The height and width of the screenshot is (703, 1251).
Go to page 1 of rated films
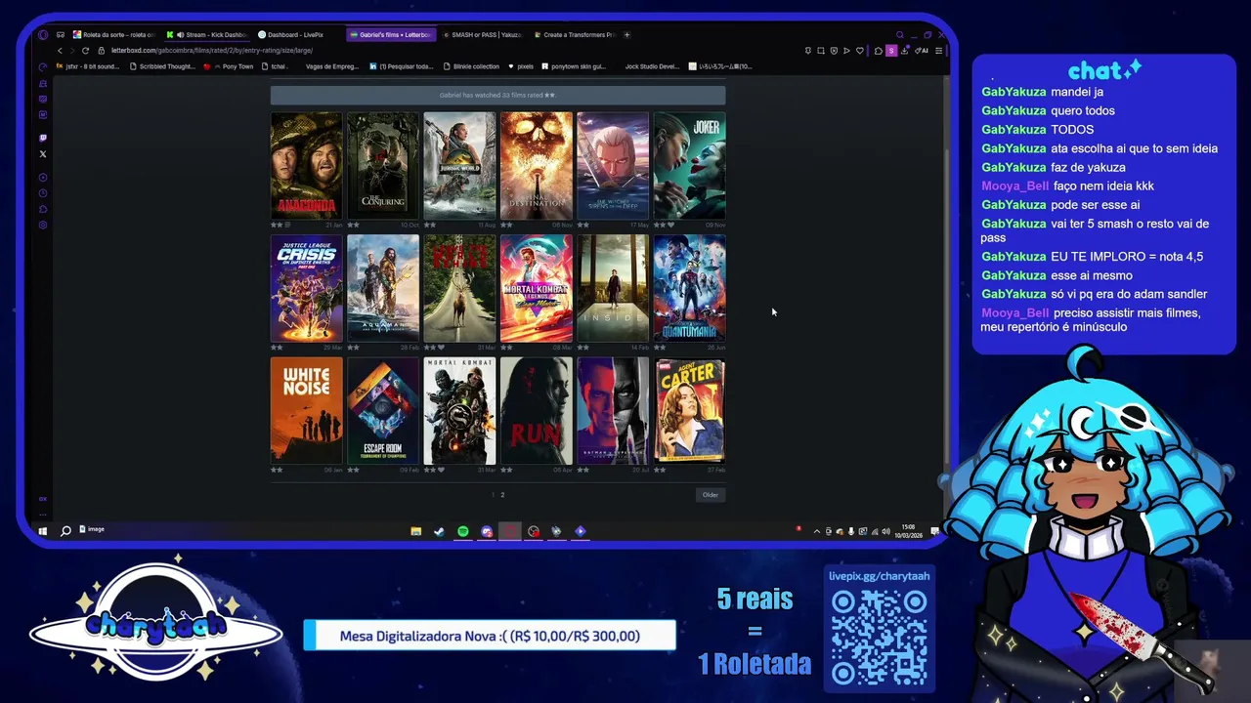pos(493,495)
